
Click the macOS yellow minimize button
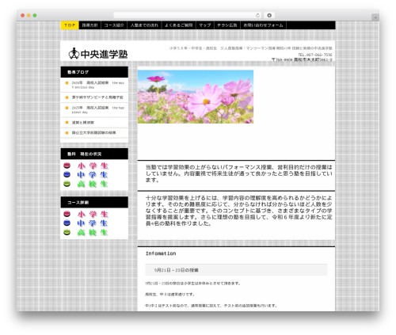point(29,16)
